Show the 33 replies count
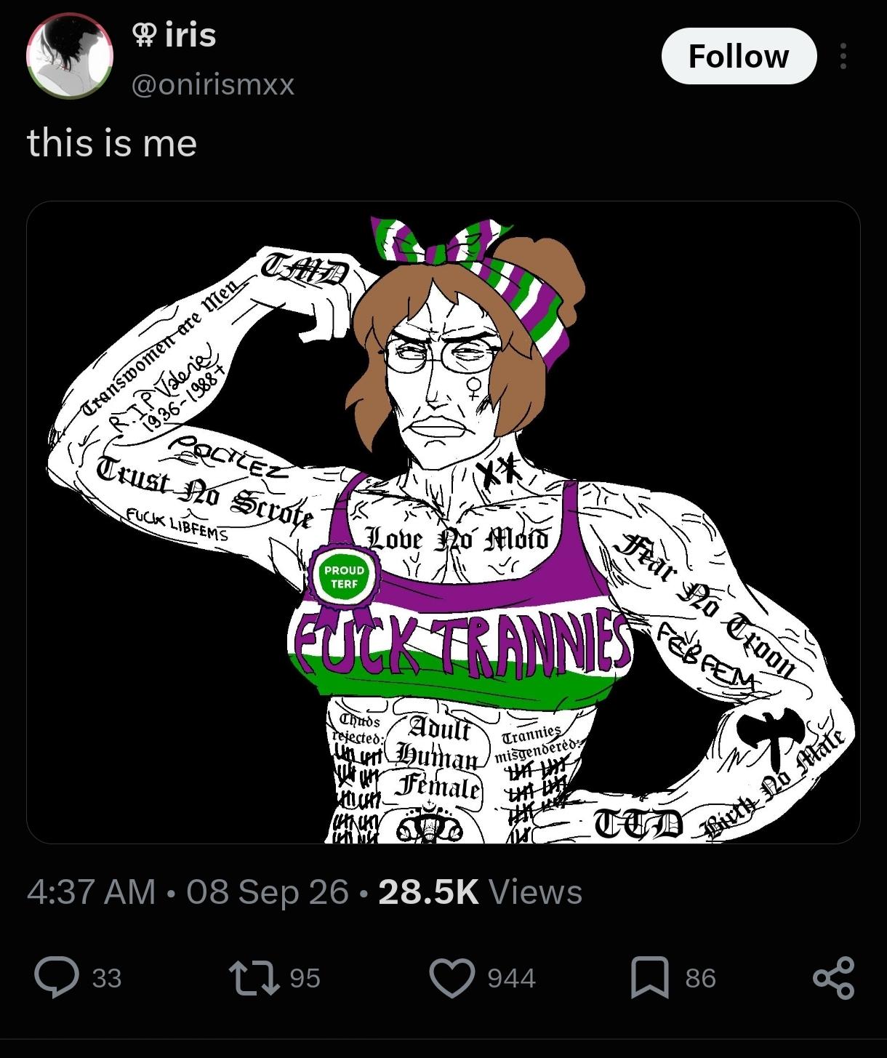887x1058 pixels. (107, 979)
